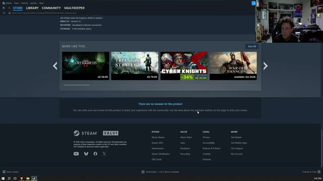The image size is (323, 181).
Task: Open Windows taskbar search
Action: click(9, 178)
